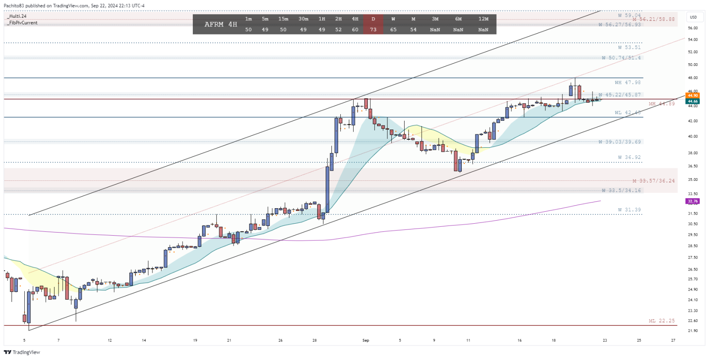Click the 4H column header in table

pyautogui.click(x=355, y=19)
